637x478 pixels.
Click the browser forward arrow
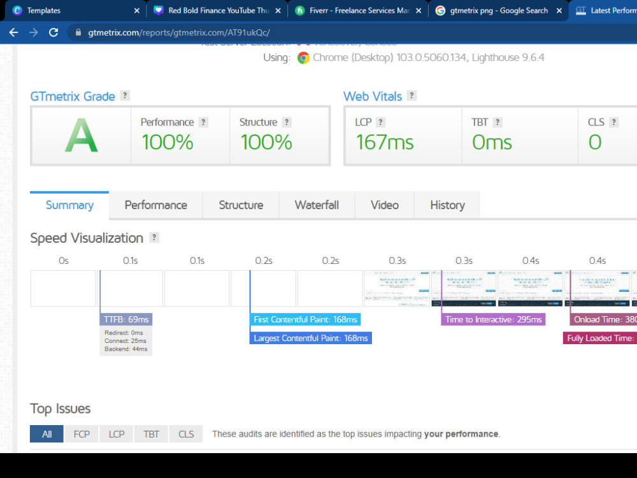point(34,33)
